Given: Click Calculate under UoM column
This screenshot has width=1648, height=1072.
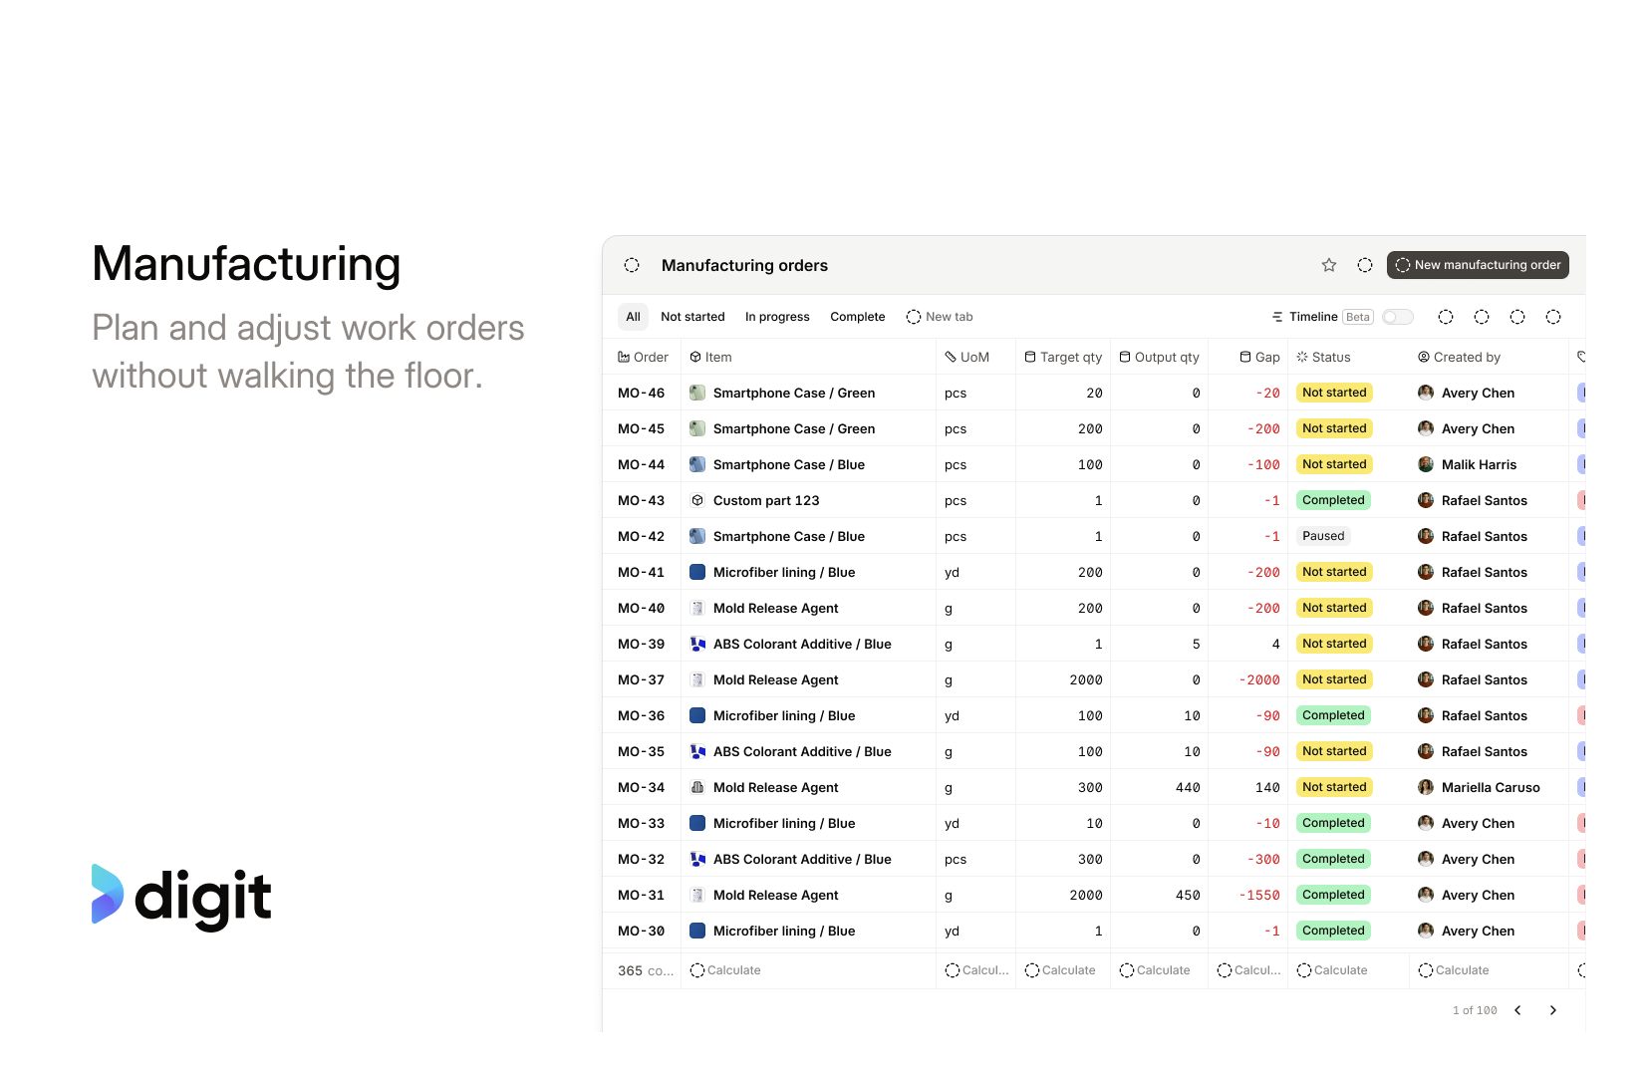Looking at the screenshot, I should (x=976, y=970).
